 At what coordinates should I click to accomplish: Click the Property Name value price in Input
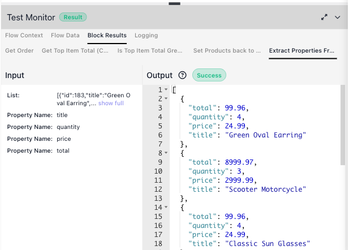pos(64,139)
